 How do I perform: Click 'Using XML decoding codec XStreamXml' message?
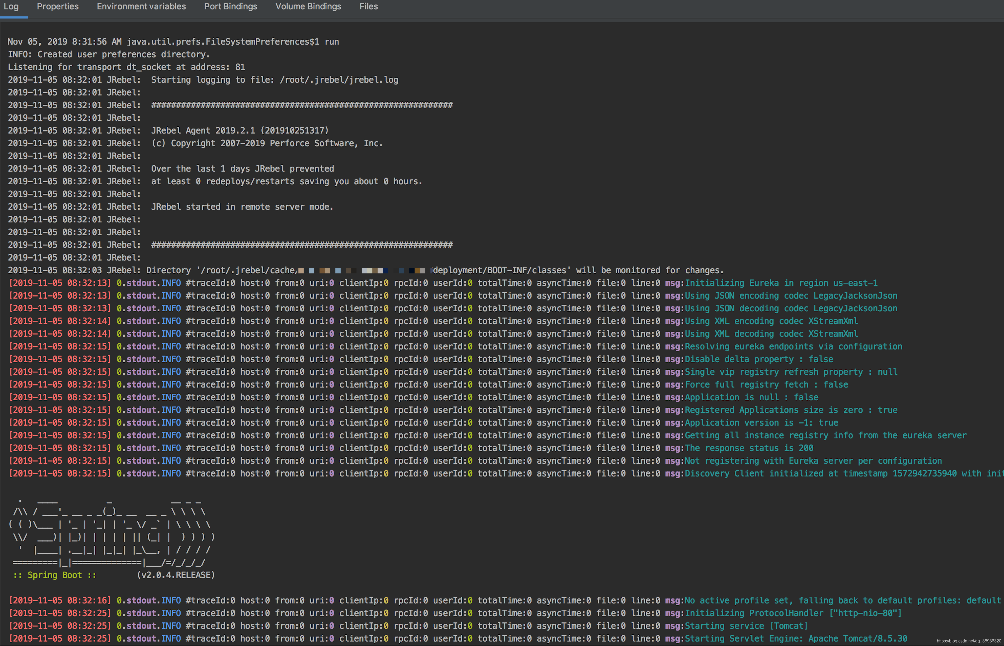click(771, 334)
